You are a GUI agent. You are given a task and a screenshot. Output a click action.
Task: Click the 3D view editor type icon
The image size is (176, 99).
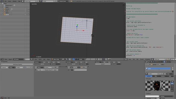coord(32,59)
